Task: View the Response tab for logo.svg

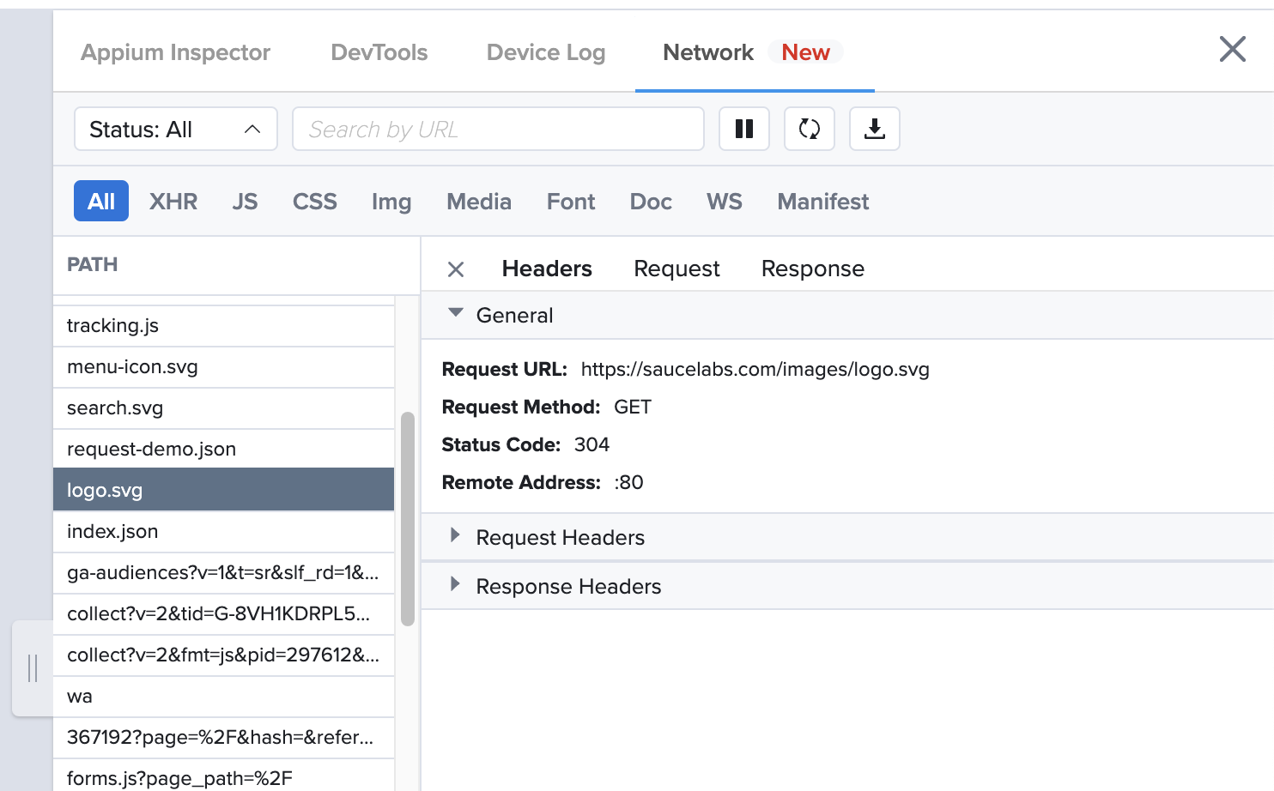Action: pos(812,269)
